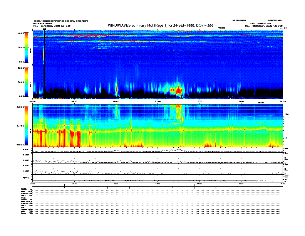Click the RAD2 color scale bar
Screen dimensions: 305x236
(x=26, y=47)
